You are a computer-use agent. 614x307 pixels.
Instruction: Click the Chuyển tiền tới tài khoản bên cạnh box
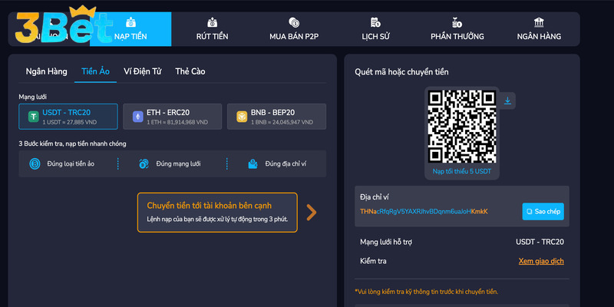217,213
